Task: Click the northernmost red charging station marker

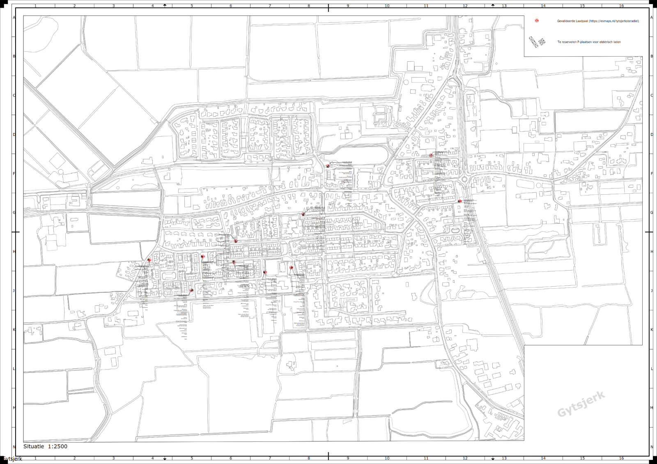Action: coord(431,155)
